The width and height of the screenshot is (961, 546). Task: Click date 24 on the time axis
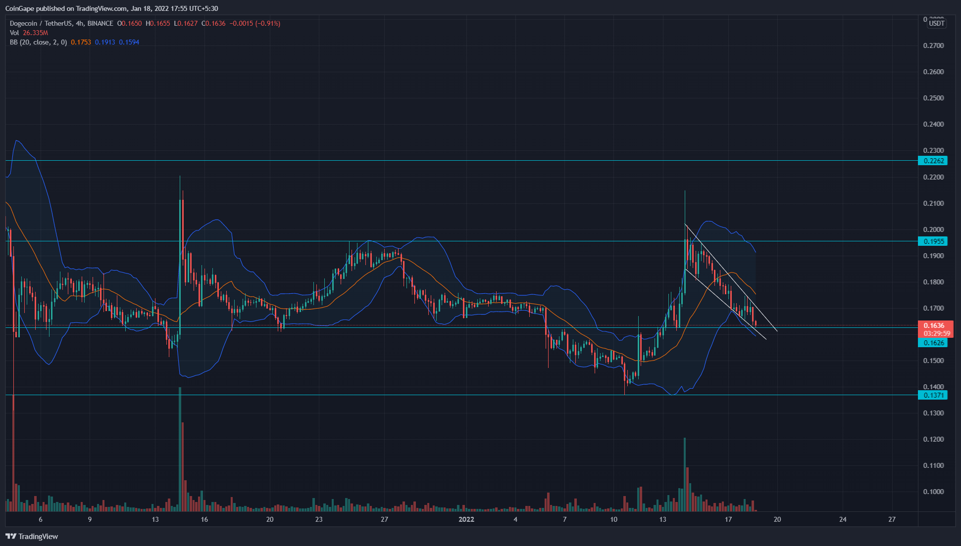tap(843, 519)
